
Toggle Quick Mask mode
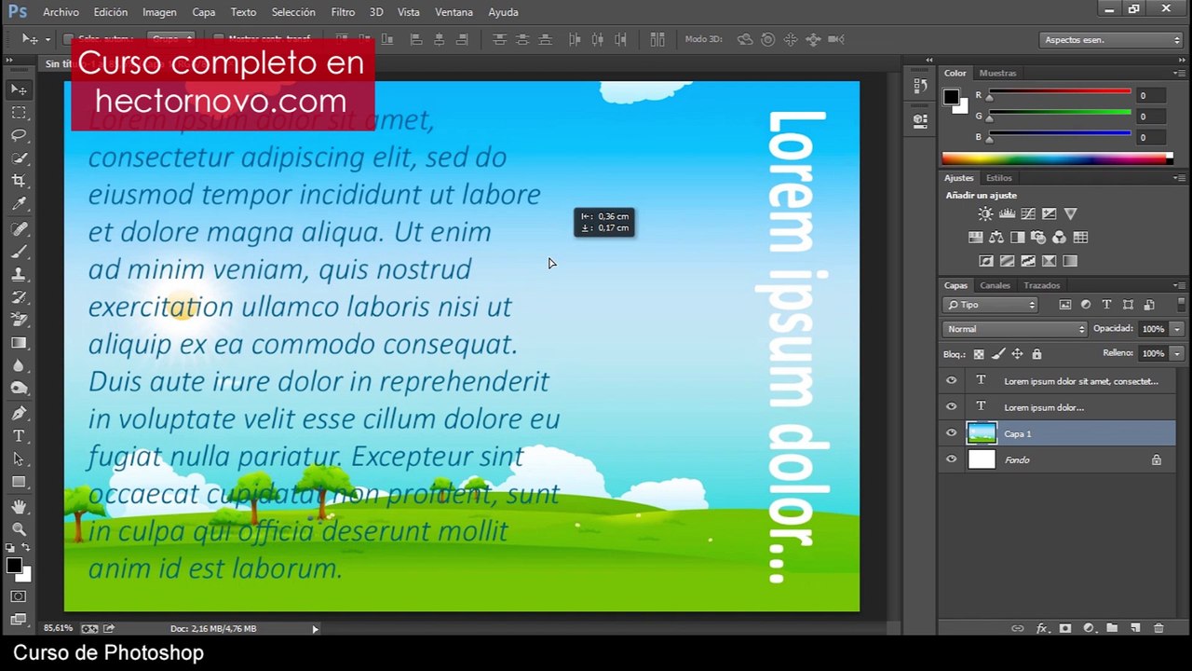(x=19, y=596)
